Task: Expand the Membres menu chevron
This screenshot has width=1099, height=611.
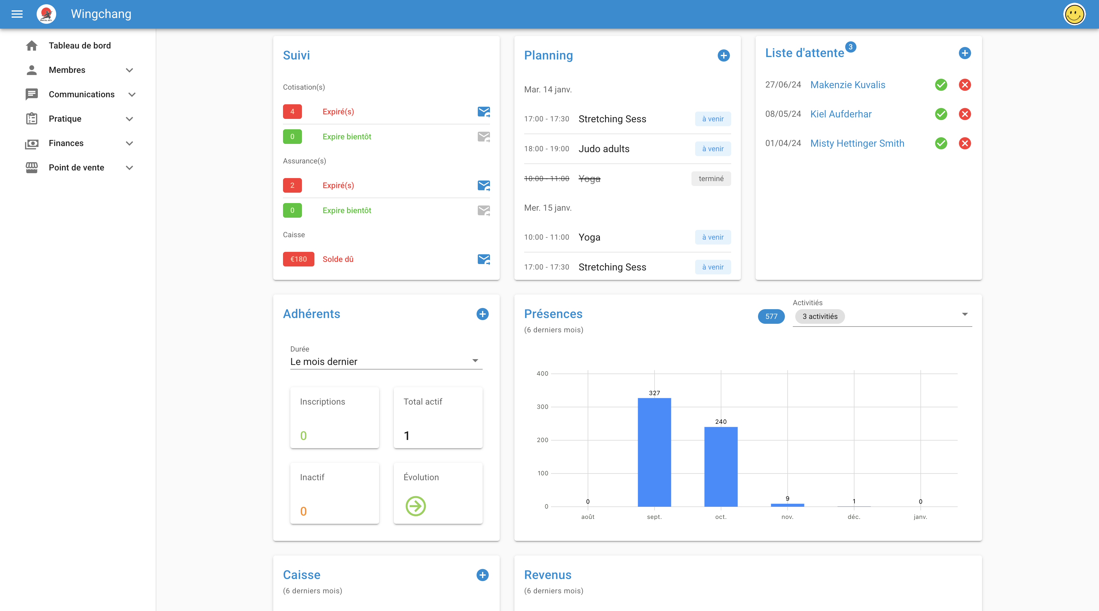Action: [x=129, y=70]
